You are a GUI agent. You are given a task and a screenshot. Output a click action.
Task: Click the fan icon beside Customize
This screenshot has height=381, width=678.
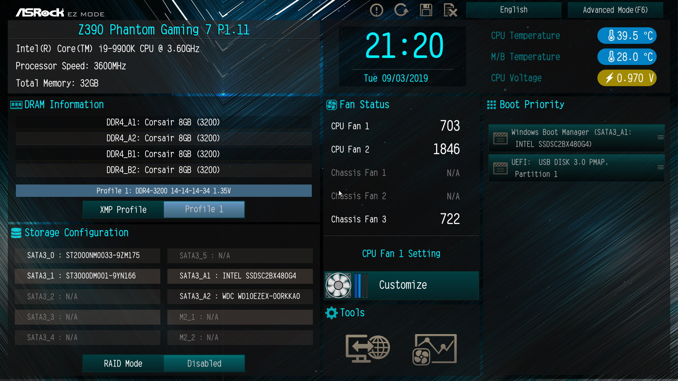point(338,285)
